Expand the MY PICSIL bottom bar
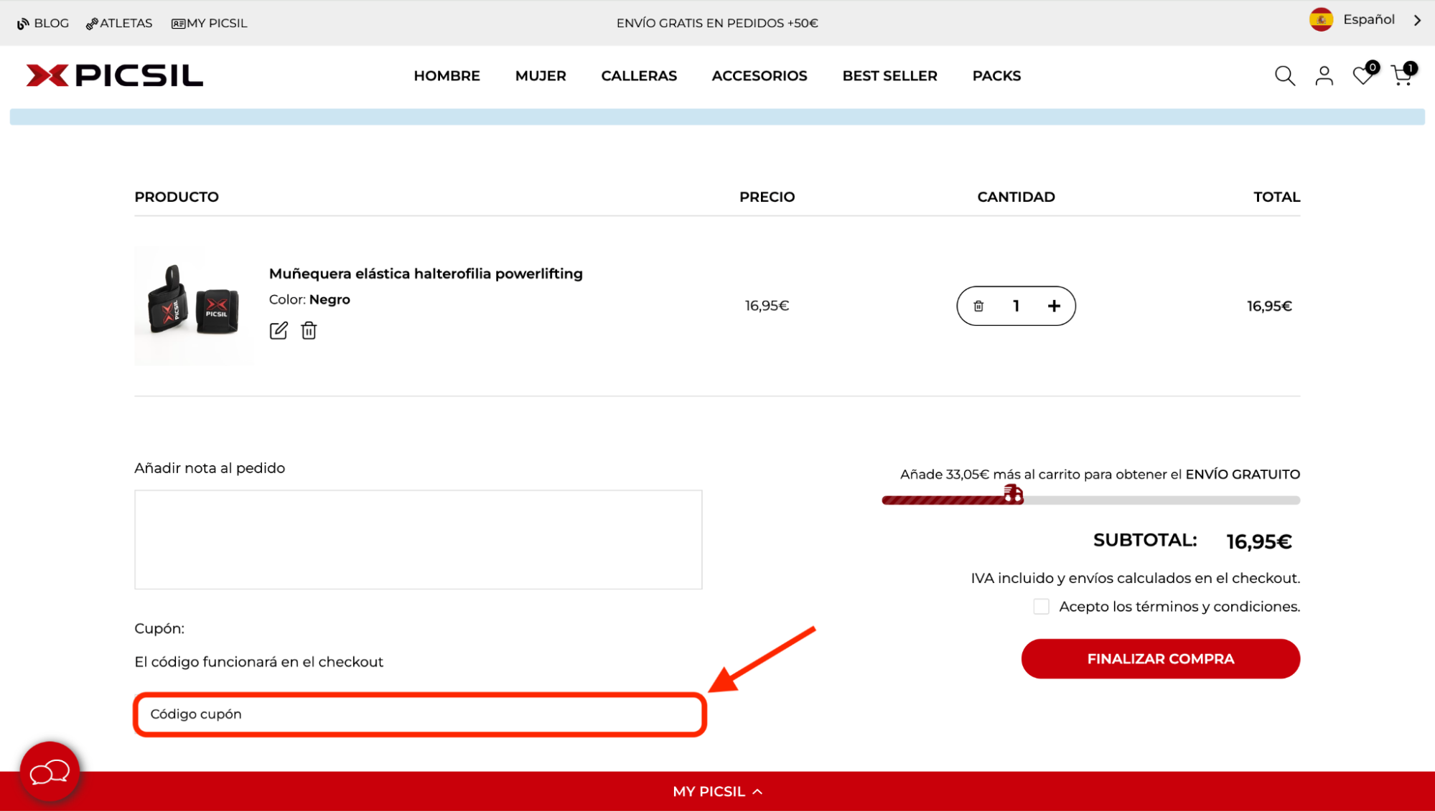This screenshot has height=812, width=1435. click(717, 791)
